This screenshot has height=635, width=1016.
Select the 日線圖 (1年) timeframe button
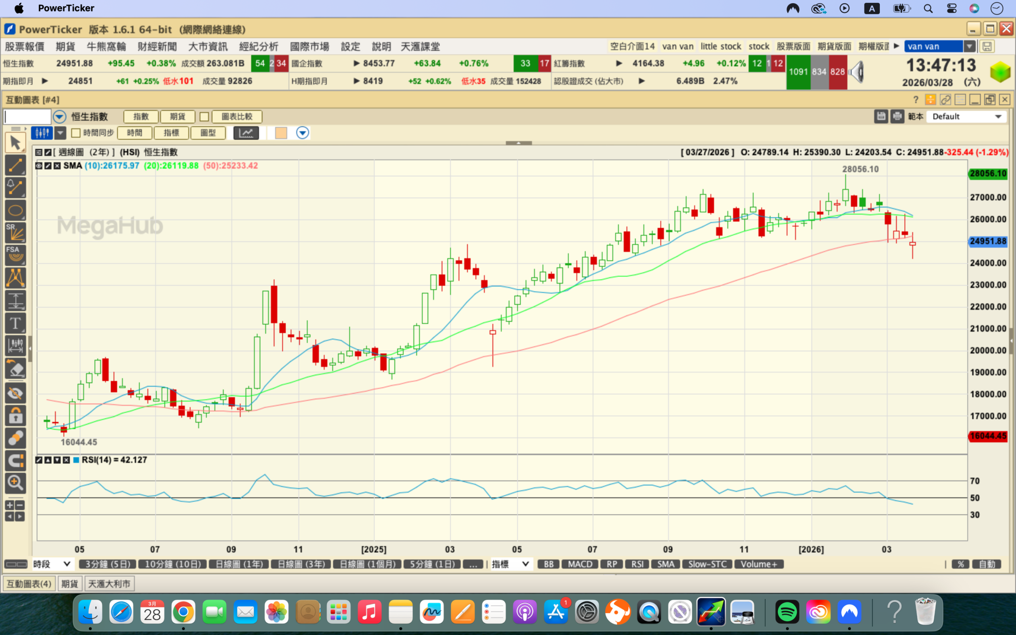(x=239, y=564)
